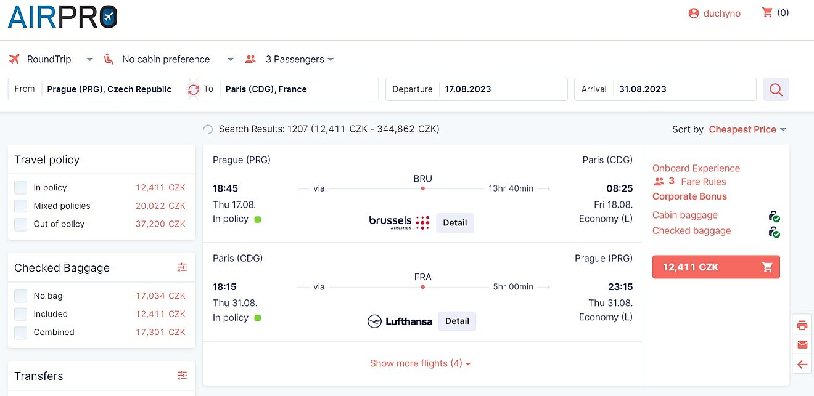Open Checked Baggage filter settings icon
Viewport: 814px width, 396px height.
[182, 267]
